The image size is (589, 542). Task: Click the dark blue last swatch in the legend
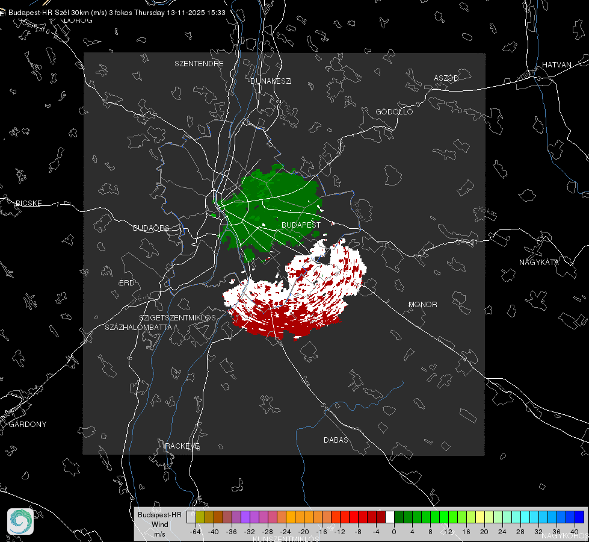tap(579, 517)
